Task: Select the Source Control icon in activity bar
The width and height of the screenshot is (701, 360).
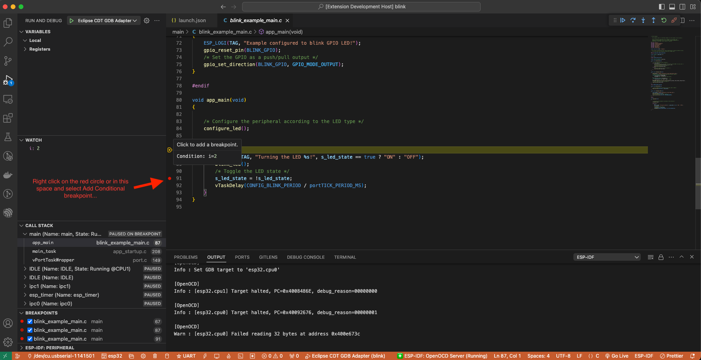Action: point(8,61)
